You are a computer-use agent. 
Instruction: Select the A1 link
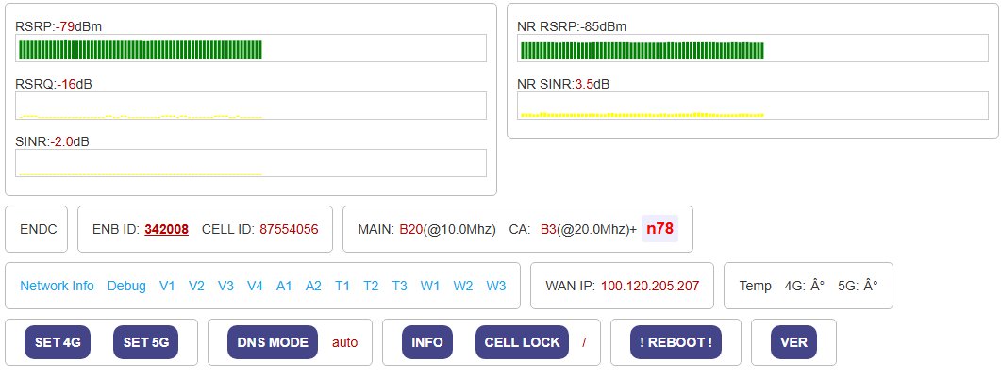pos(284,286)
